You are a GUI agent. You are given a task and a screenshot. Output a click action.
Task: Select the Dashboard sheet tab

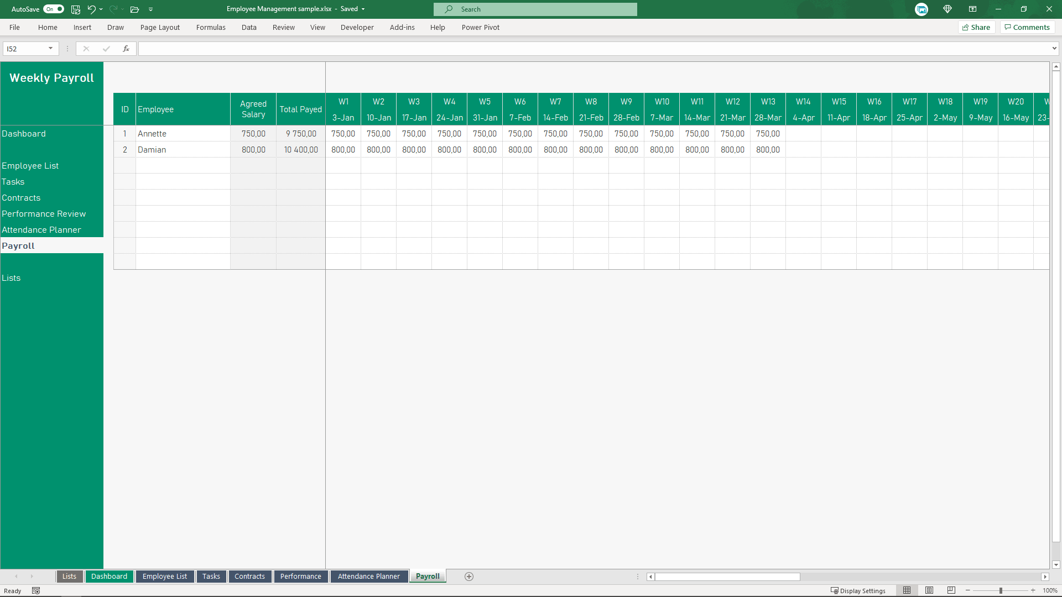[109, 576]
